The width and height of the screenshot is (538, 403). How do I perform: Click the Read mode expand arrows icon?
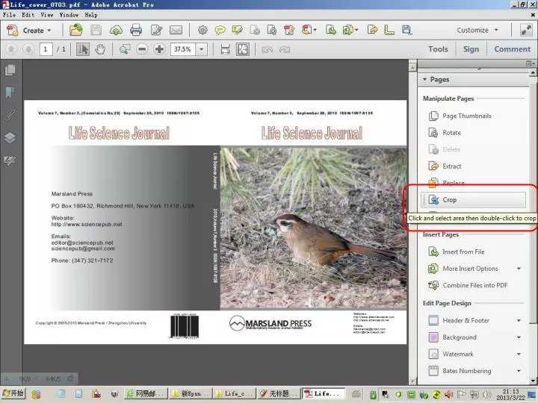(x=526, y=30)
